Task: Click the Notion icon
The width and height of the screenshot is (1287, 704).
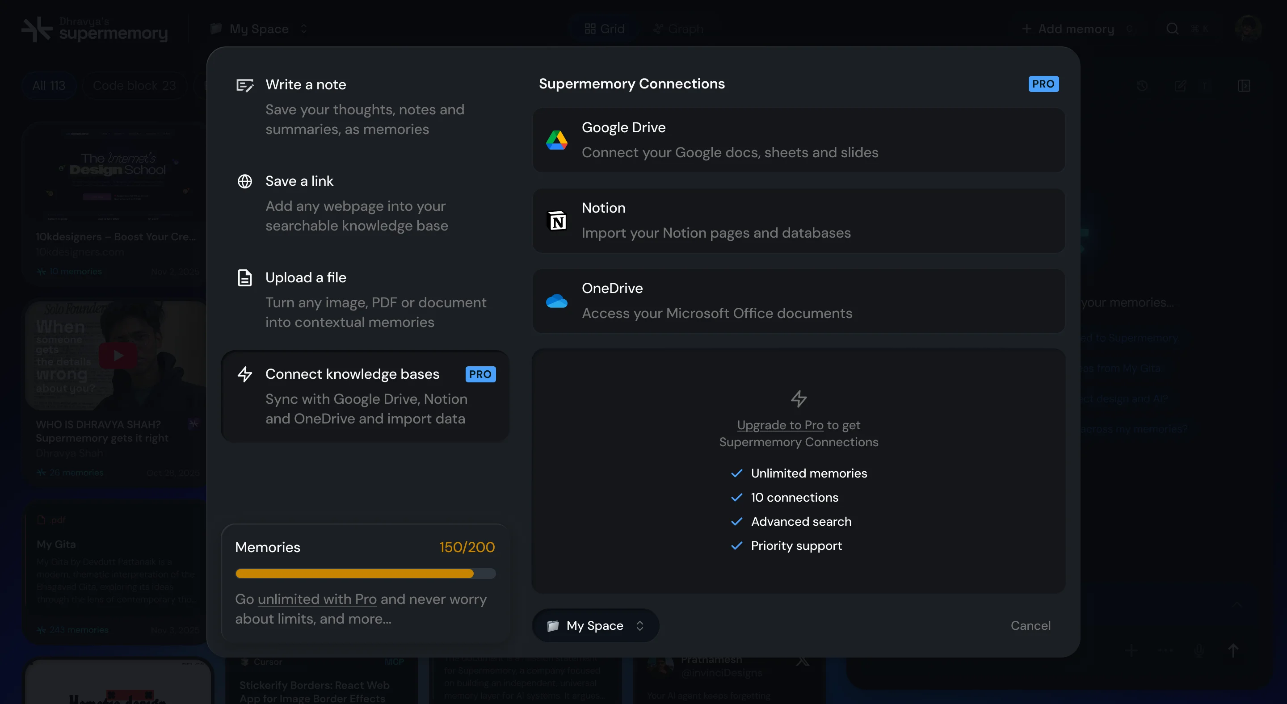Action: tap(556, 221)
